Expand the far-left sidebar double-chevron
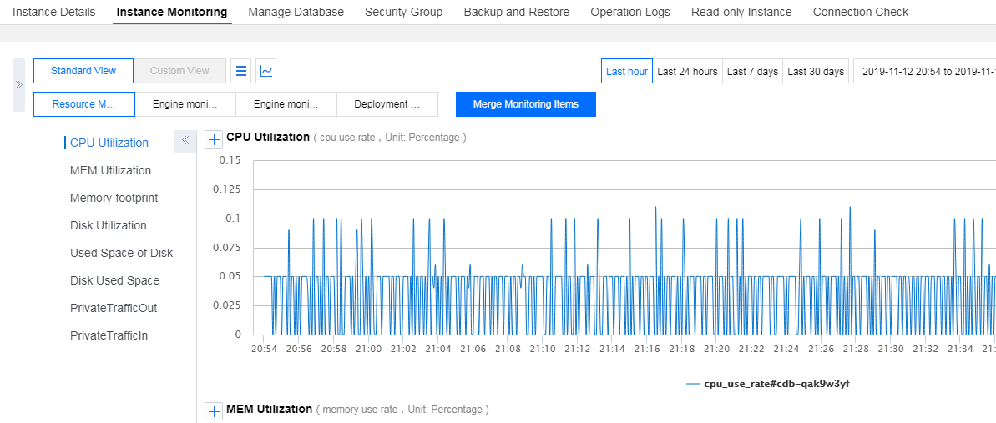 [x=18, y=84]
